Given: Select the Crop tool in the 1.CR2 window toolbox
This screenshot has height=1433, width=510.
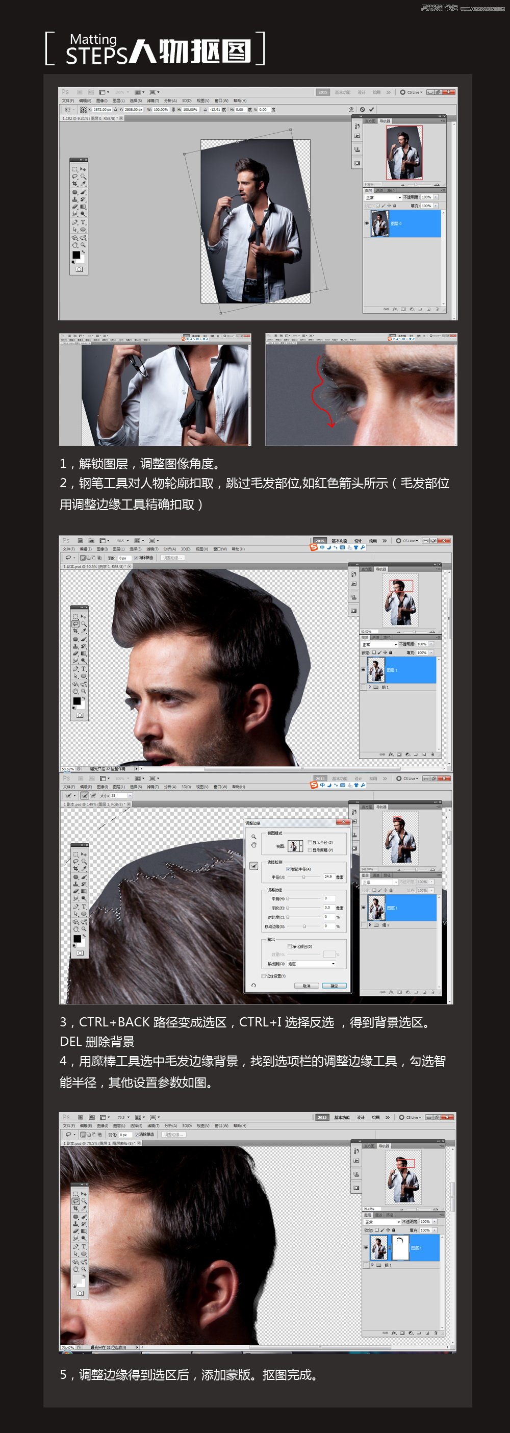Looking at the screenshot, I should pos(75,184).
